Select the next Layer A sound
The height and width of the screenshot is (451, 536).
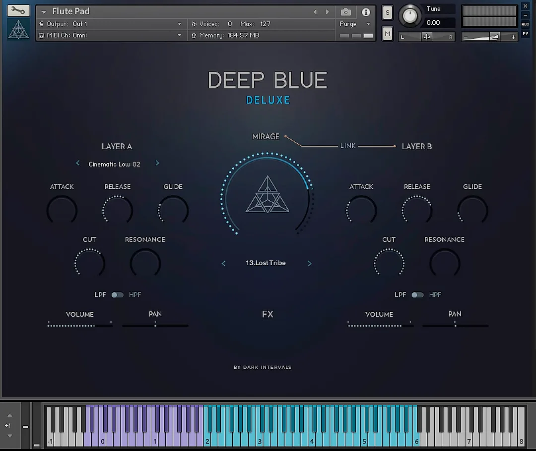coord(157,163)
